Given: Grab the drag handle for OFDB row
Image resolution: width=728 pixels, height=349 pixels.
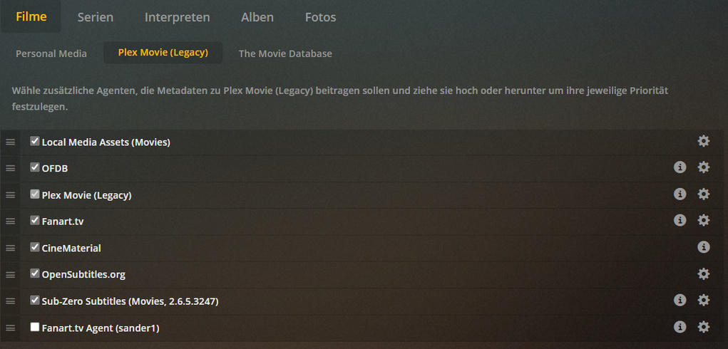Looking at the screenshot, I should point(11,169).
